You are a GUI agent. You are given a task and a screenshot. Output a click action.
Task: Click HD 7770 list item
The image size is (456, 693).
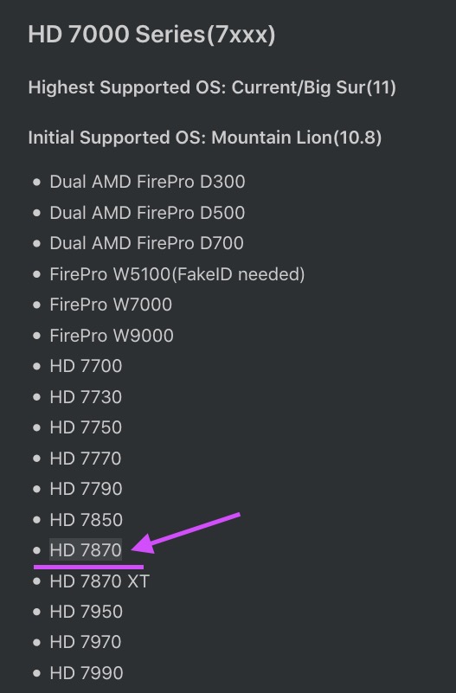tap(86, 459)
